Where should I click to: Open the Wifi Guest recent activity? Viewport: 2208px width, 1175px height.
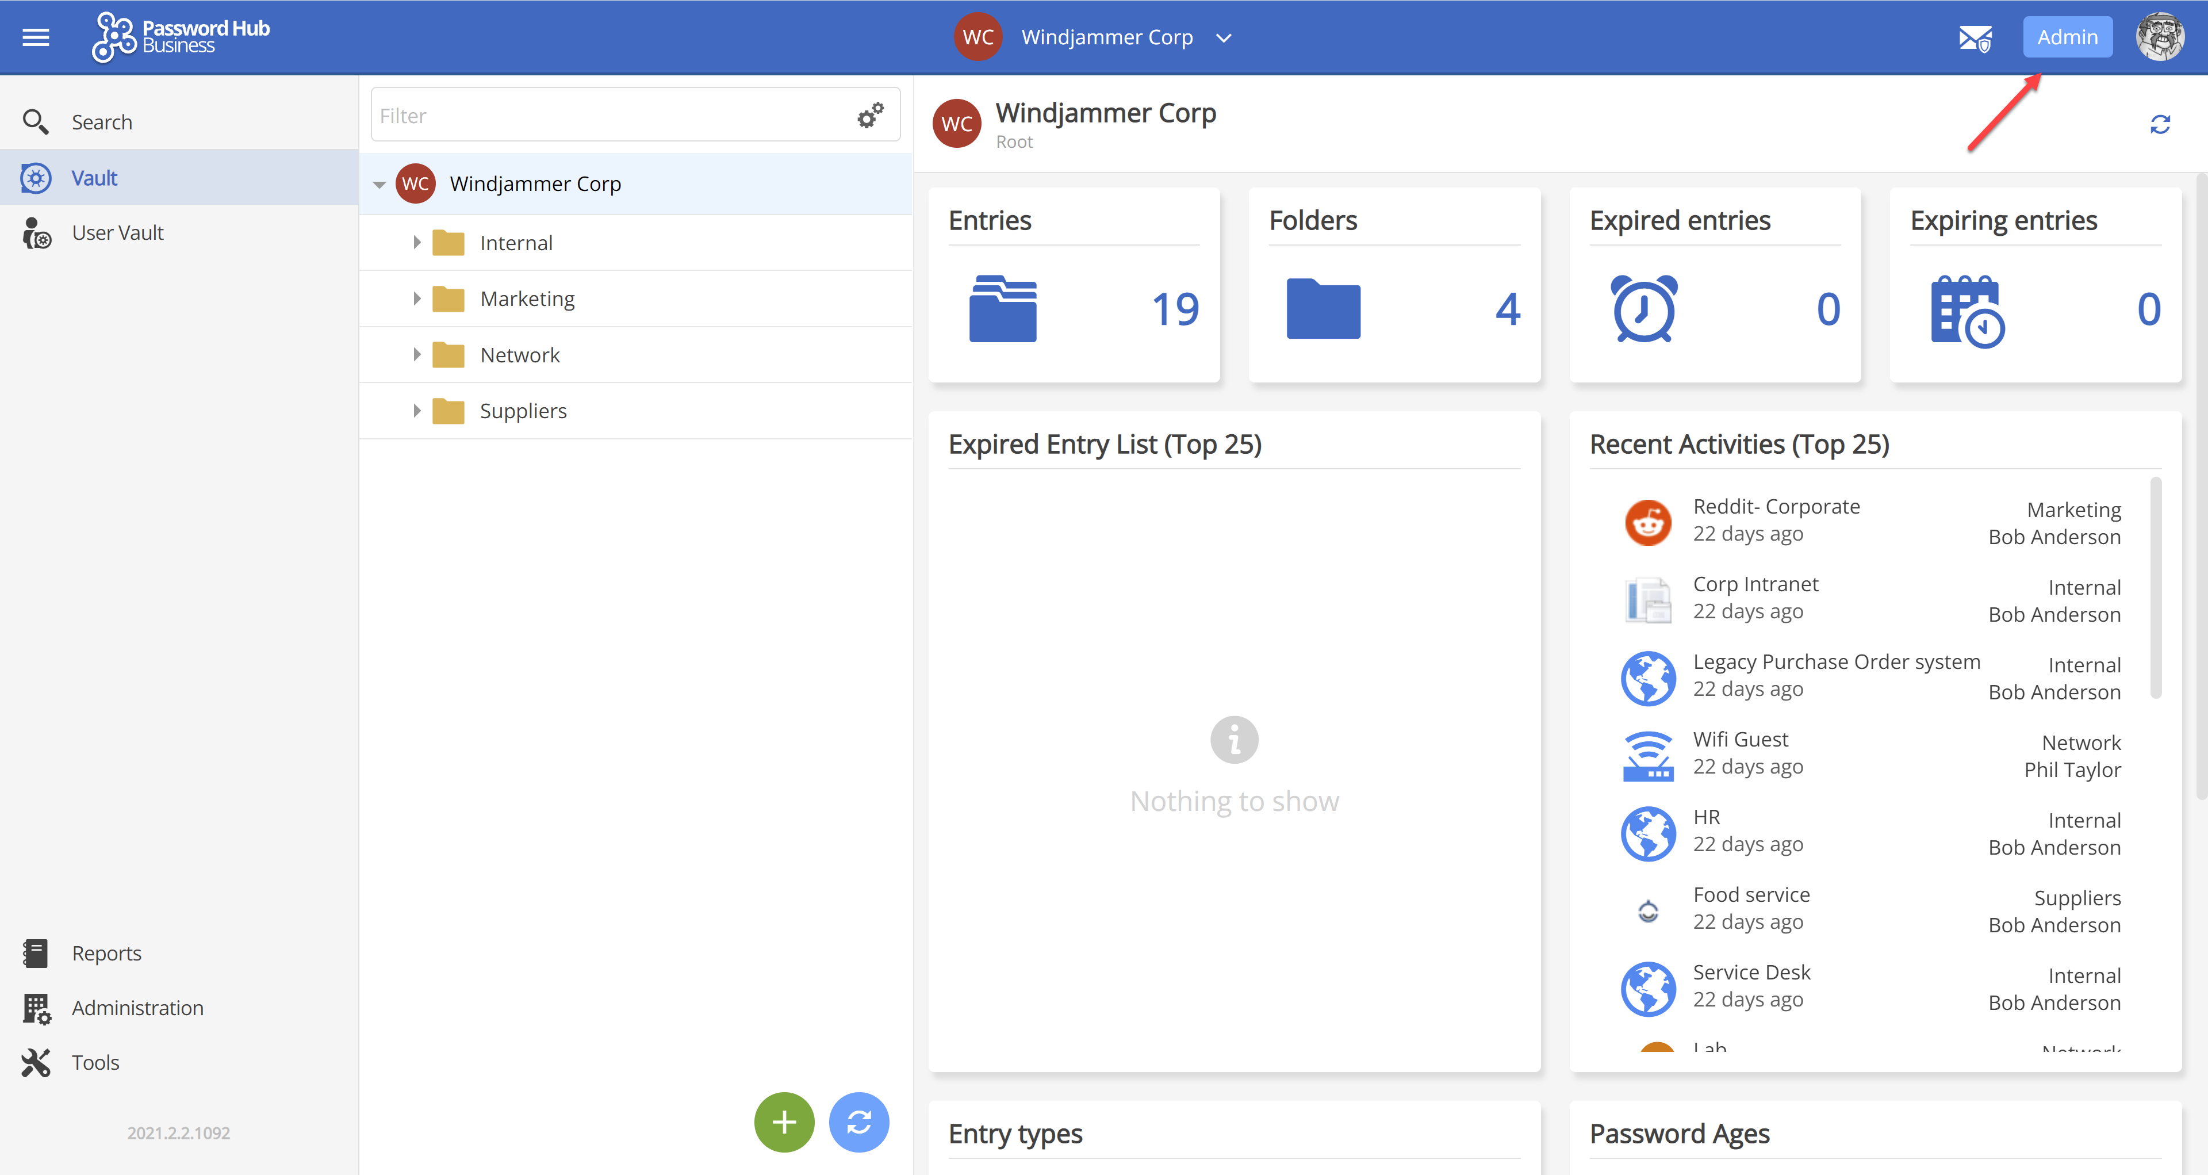(1740, 739)
